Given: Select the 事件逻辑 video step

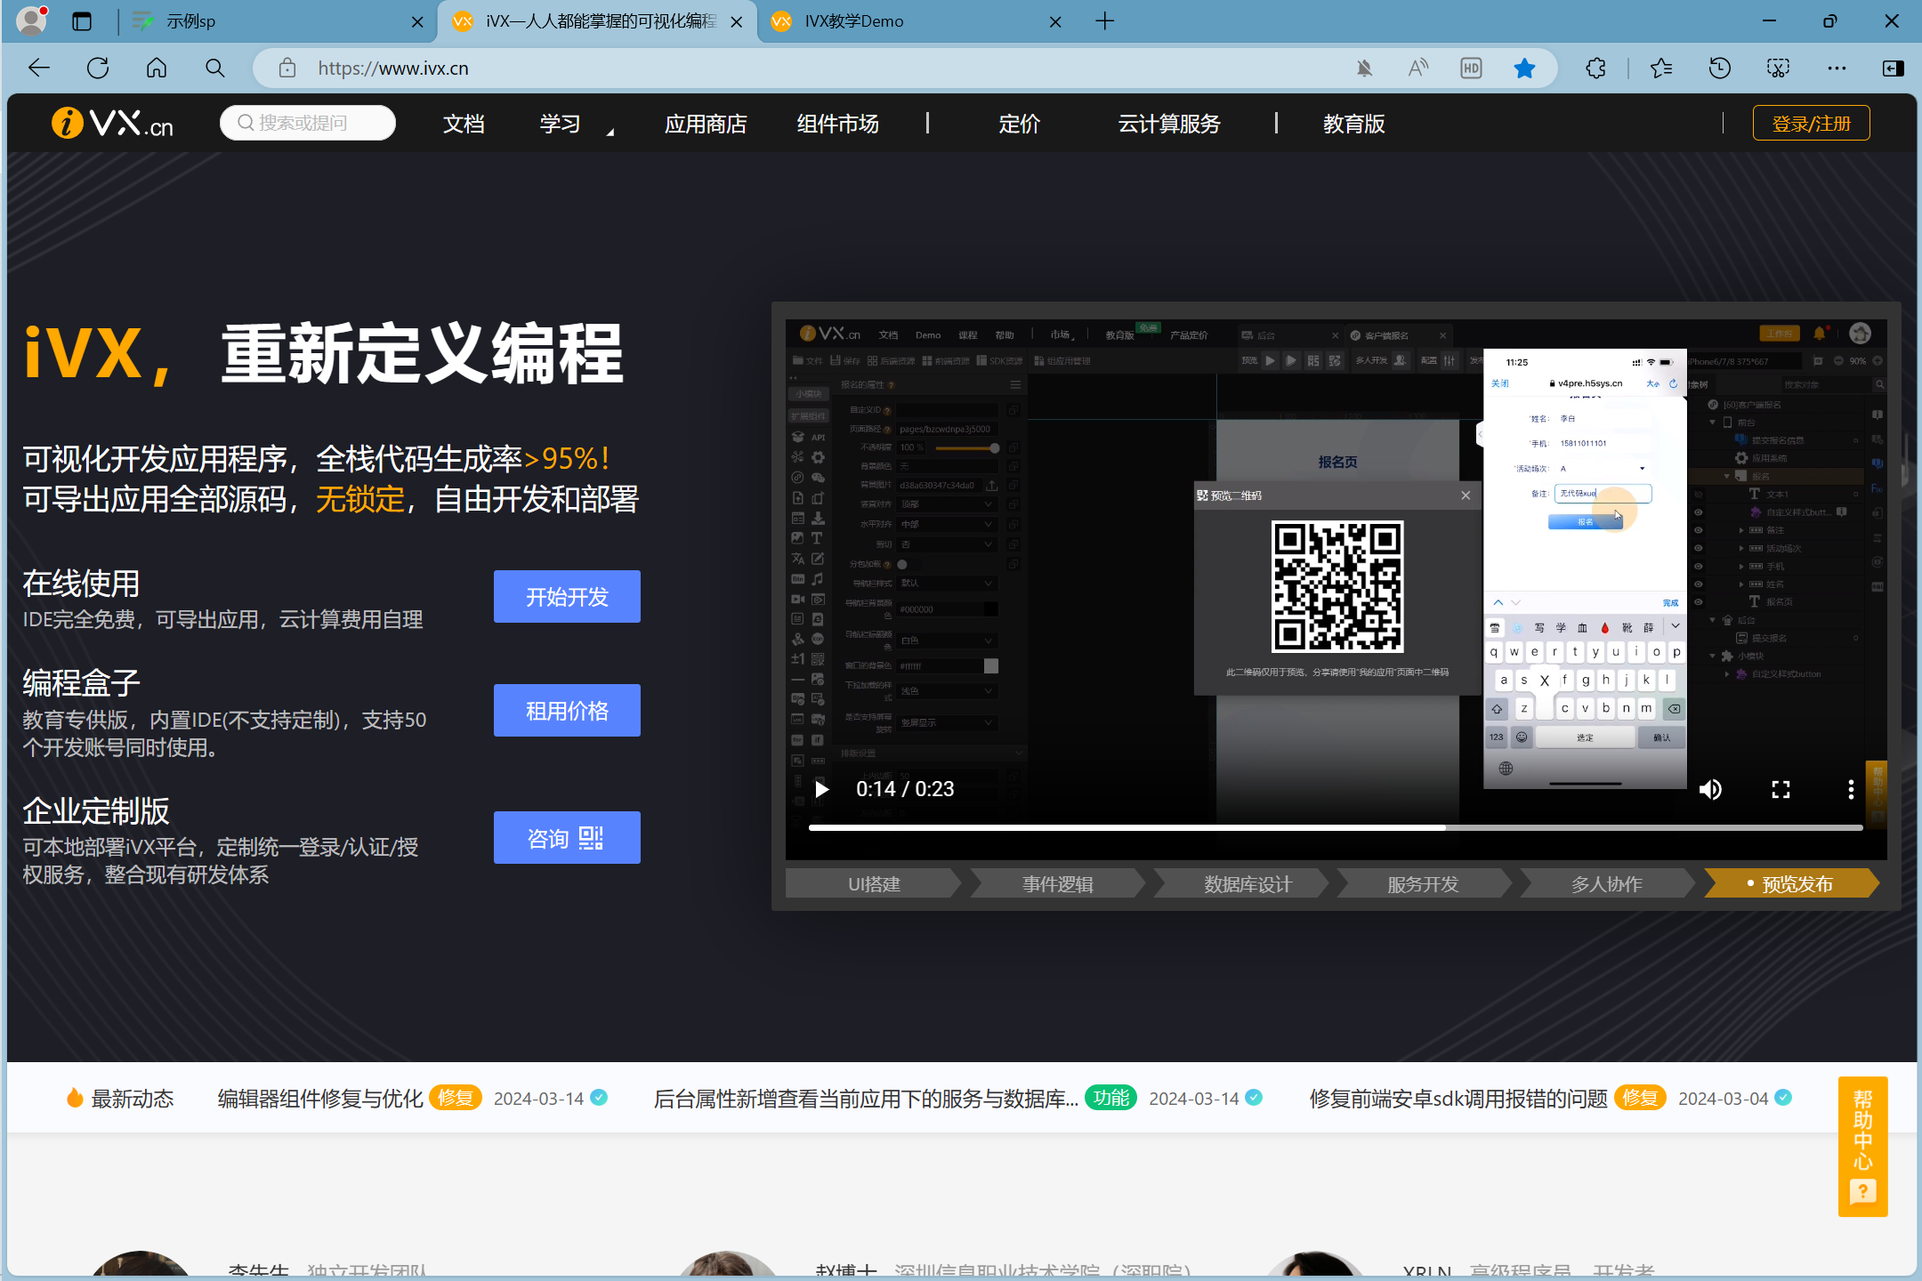Looking at the screenshot, I should (1057, 884).
